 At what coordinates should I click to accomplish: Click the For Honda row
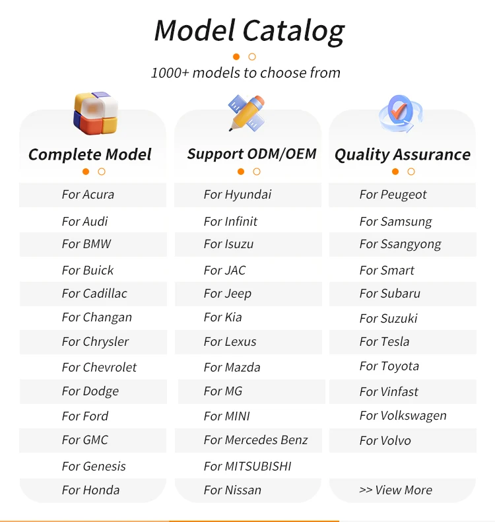90,490
